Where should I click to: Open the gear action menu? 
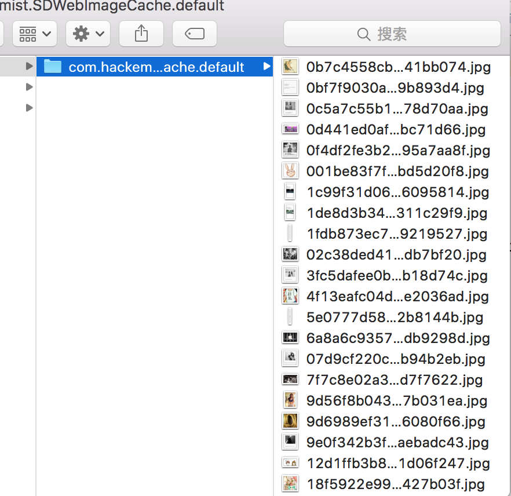tap(88, 34)
